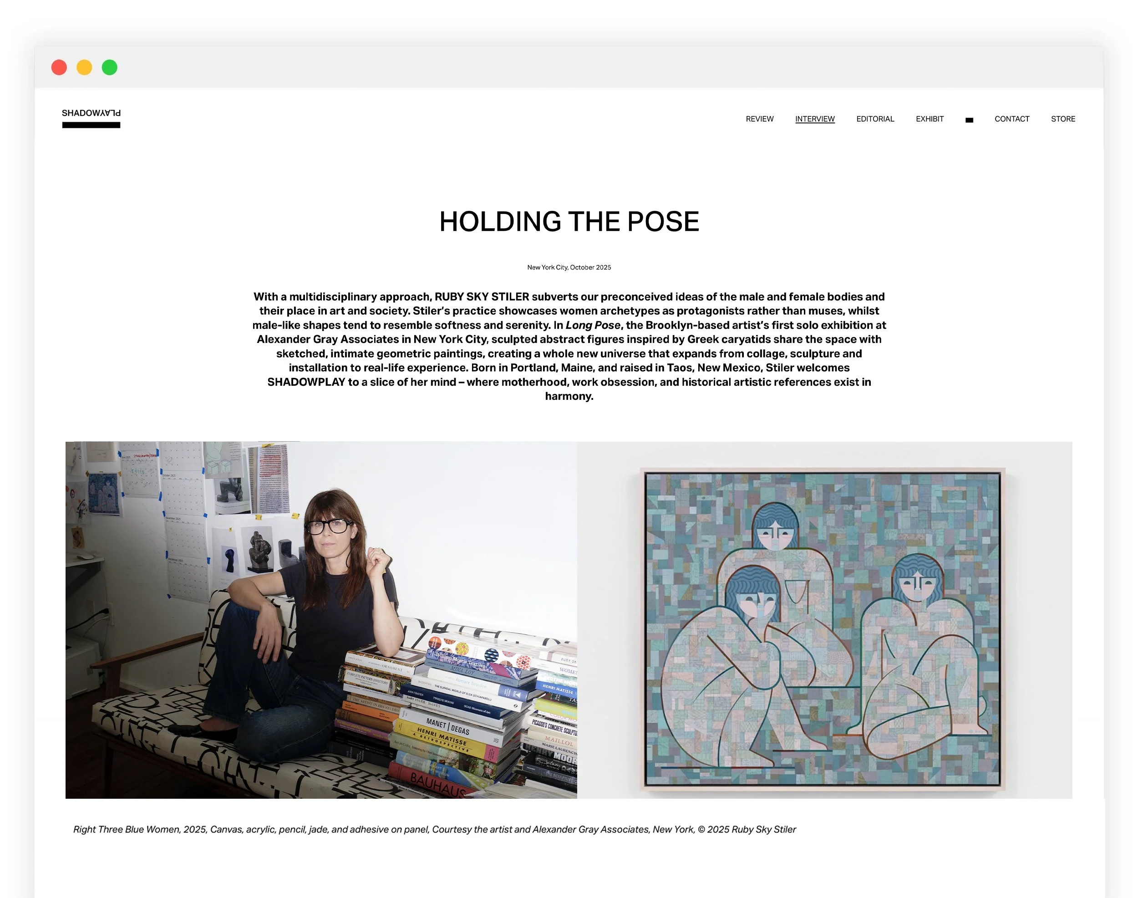
Task: Select the INTERVIEW nav item
Action: [814, 119]
